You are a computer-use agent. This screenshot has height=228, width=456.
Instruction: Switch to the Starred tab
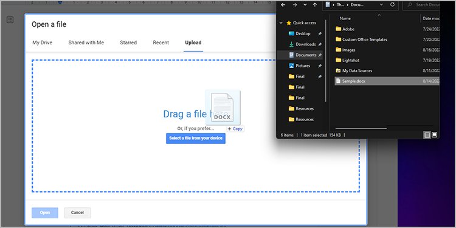coord(128,43)
